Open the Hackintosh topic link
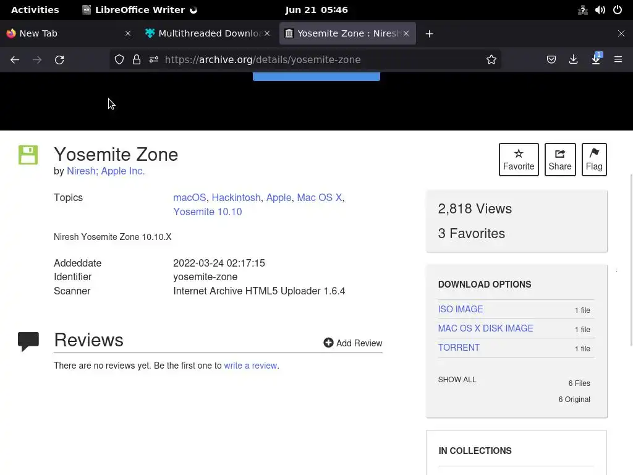This screenshot has height=475, width=633. [x=236, y=198]
